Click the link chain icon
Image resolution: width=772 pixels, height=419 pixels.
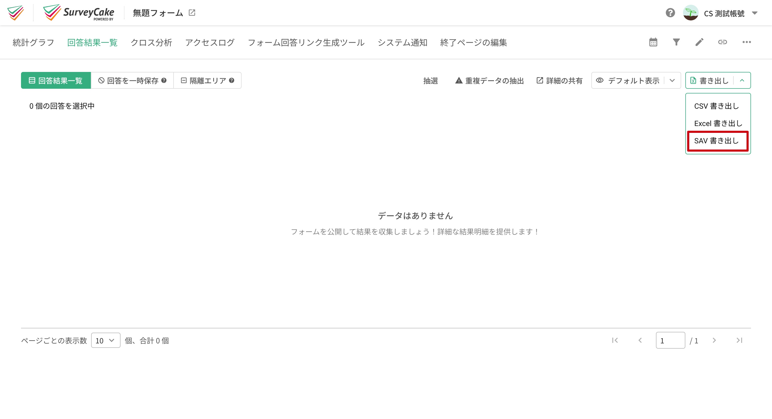pos(722,42)
